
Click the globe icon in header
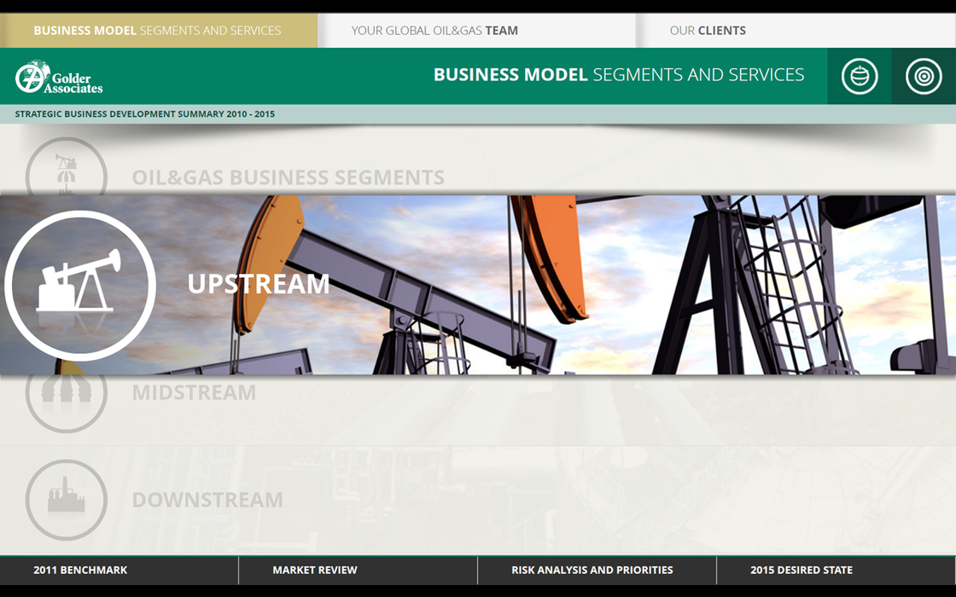click(x=859, y=77)
